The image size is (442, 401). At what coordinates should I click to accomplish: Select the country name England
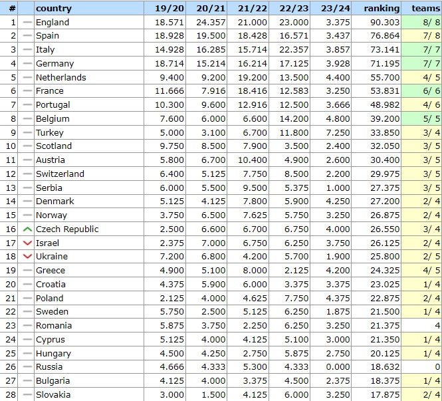pos(53,23)
